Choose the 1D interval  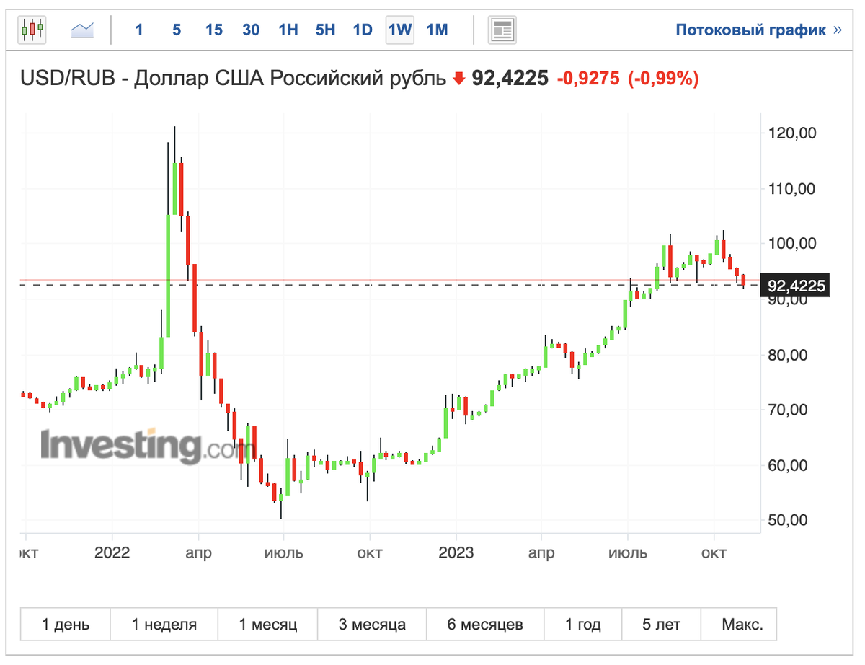363,30
